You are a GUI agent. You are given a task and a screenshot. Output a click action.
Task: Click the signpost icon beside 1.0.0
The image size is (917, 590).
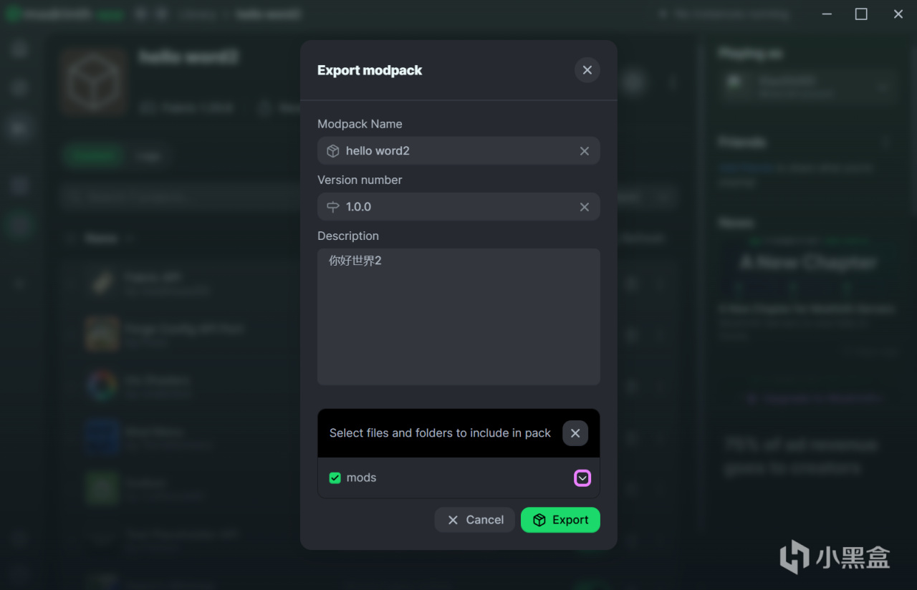[332, 207]
